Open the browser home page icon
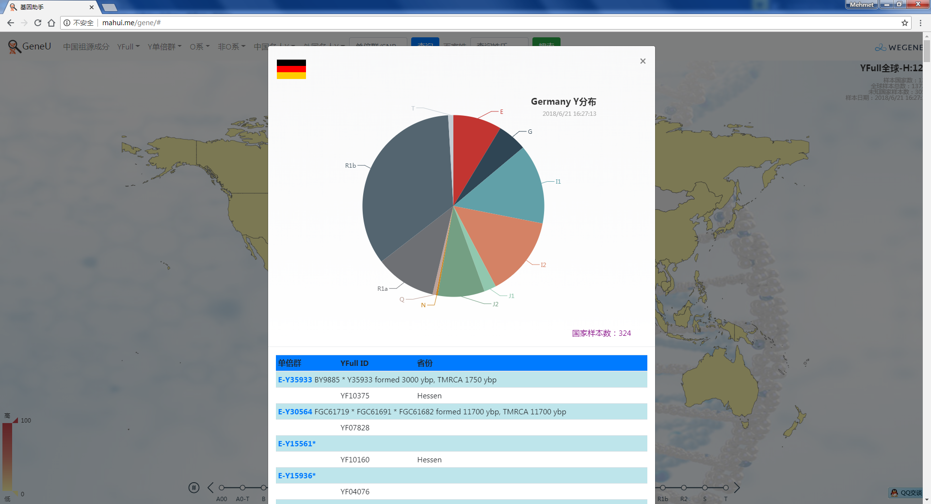Image resolution: width=931 pixels, height=504 pixels. click(51, 23)
